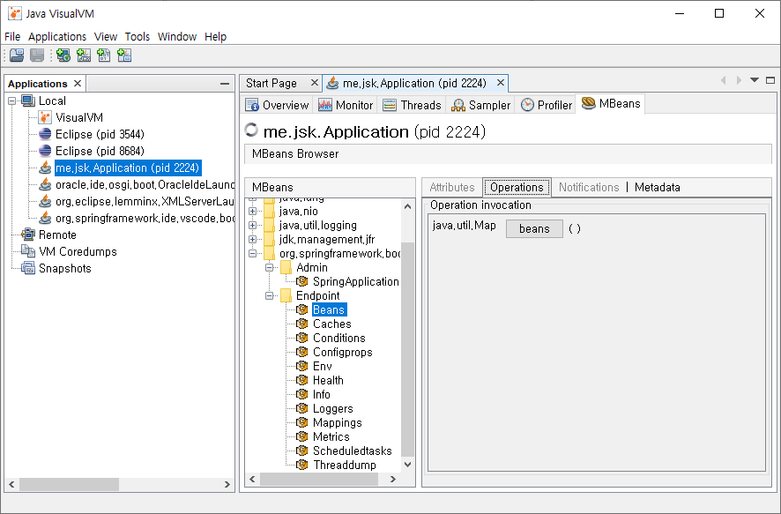This screenshot has width=781, height=514.
Task: Select the Mappings MBean entry
Action: pyautogui.click(x=338, y=422)
